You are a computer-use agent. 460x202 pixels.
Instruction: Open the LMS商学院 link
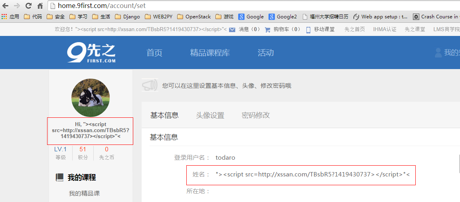(446, 30)
